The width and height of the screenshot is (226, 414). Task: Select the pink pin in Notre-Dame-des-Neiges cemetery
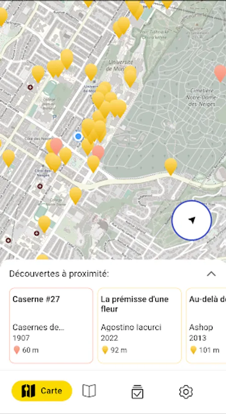(220, 73)
